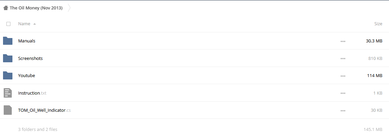The height and width of the screenshot is (138, 389).
Task: Toggle the select all checkbox
Action: pyautogui.click(x=8, y=24)
